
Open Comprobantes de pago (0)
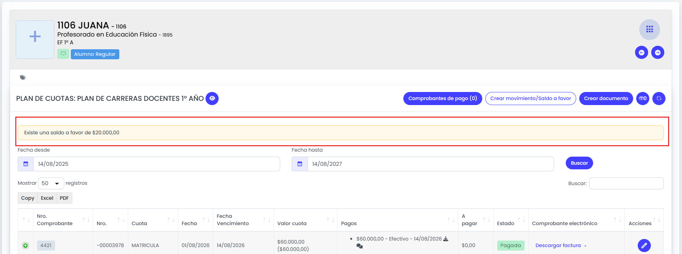coord(443,99)
